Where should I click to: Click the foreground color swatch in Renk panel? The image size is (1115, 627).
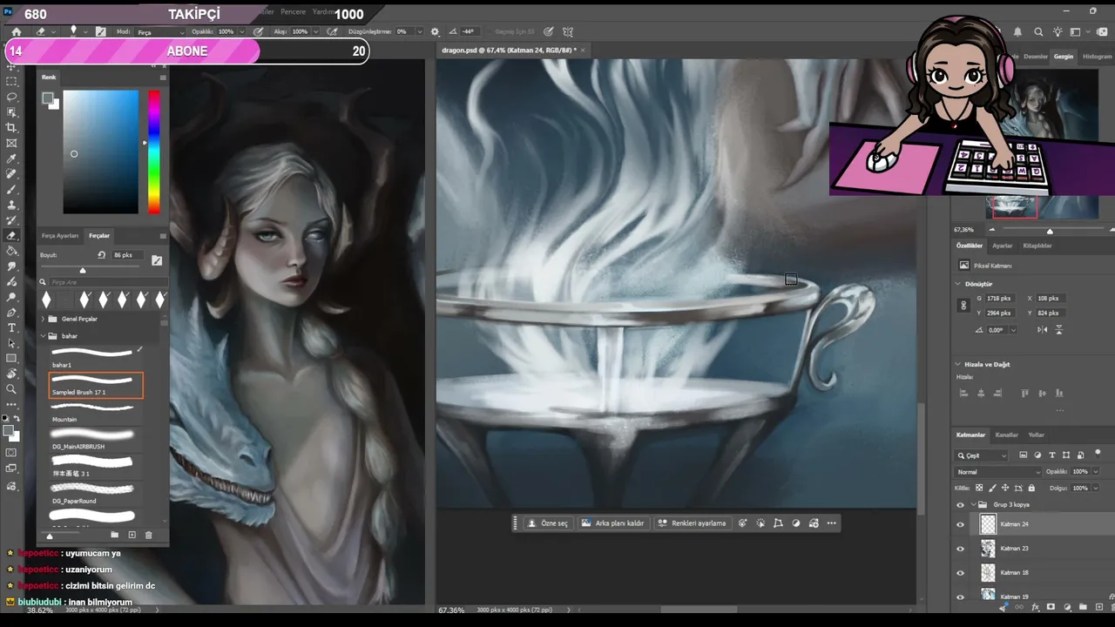[47, 98]
